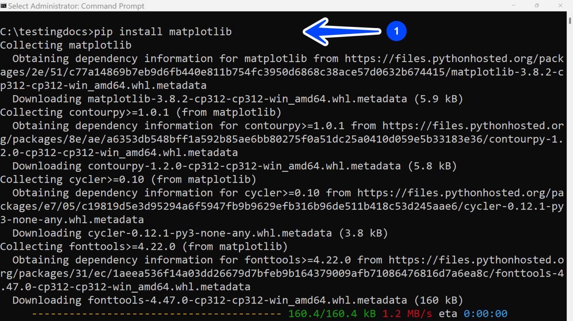The image size is (573, 321).
Task: Minimize the Command Prompt window
Action: tap(513, 6)
